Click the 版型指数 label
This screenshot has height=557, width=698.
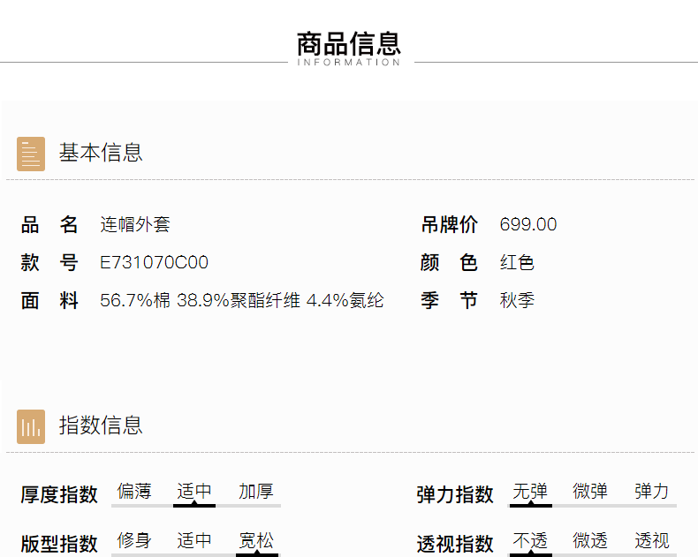coord(59,544)
